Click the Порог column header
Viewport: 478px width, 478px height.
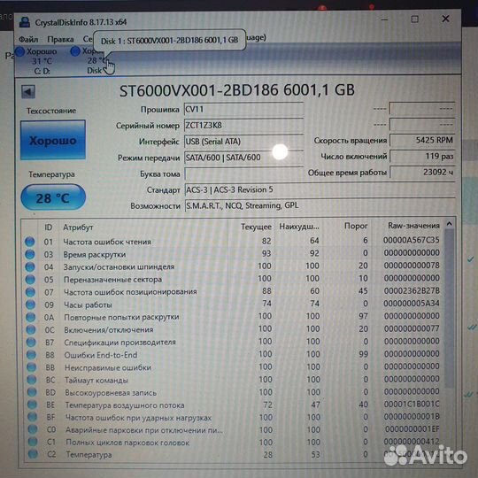356,227
